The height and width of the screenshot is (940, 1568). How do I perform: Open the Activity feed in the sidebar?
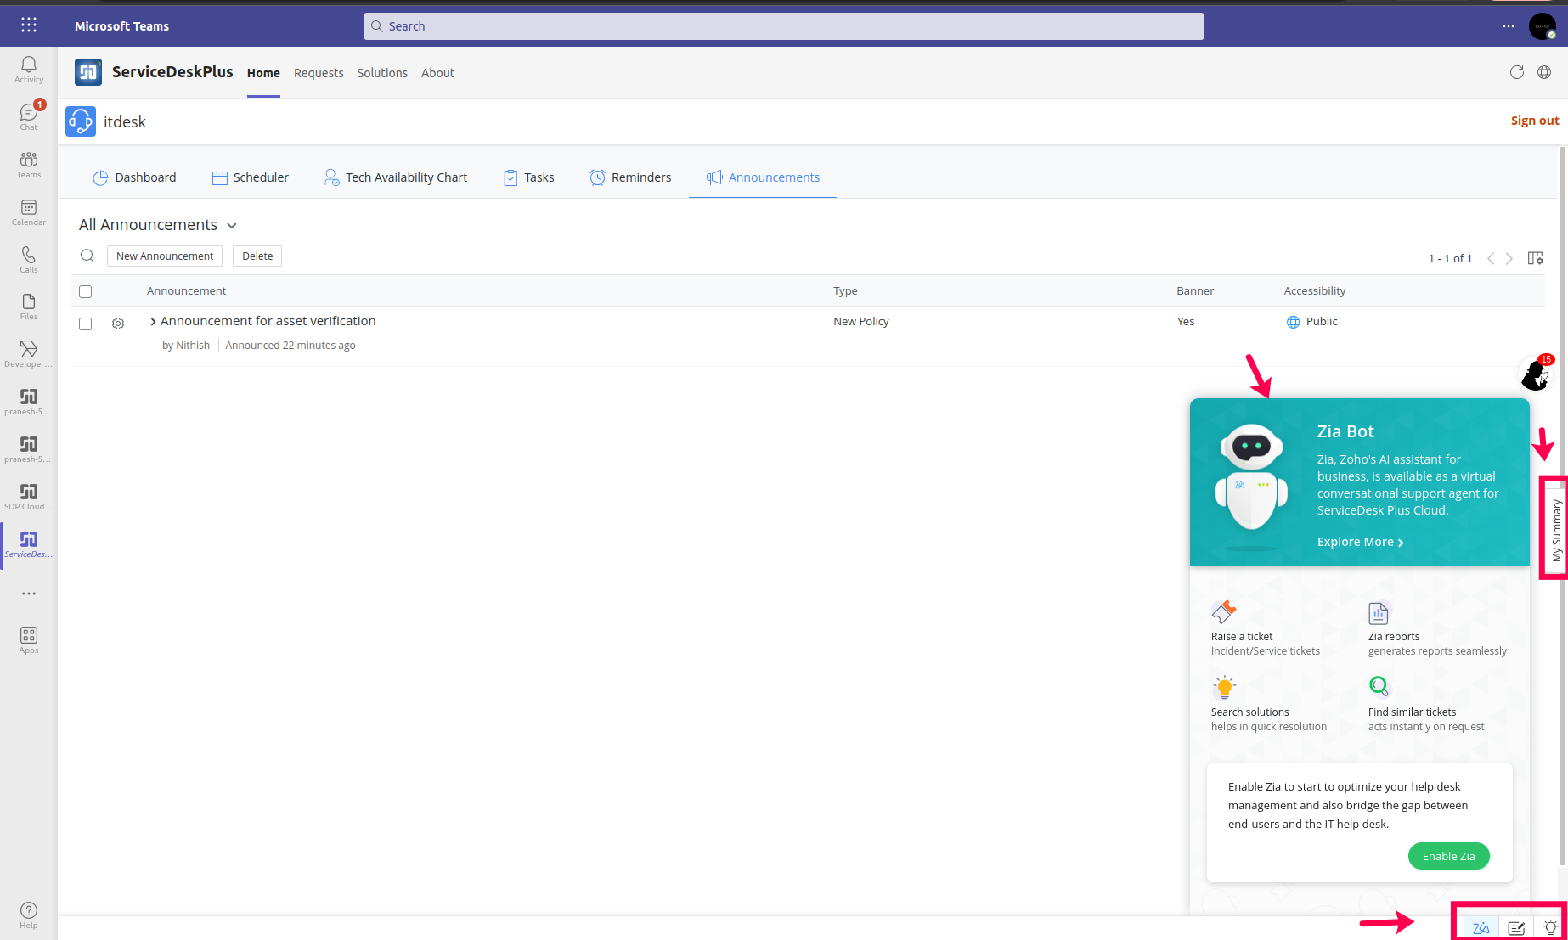pyautogui.click(x=29, y=70)
